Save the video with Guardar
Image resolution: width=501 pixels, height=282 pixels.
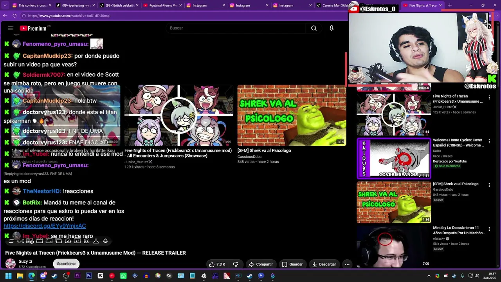click(292, 264)
